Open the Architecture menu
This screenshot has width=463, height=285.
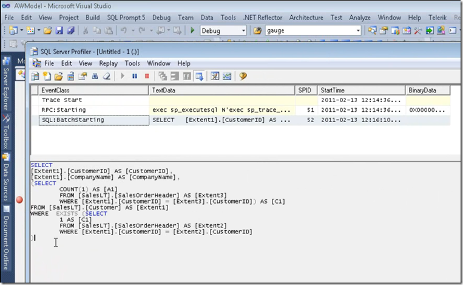click(x=306, y=18)
